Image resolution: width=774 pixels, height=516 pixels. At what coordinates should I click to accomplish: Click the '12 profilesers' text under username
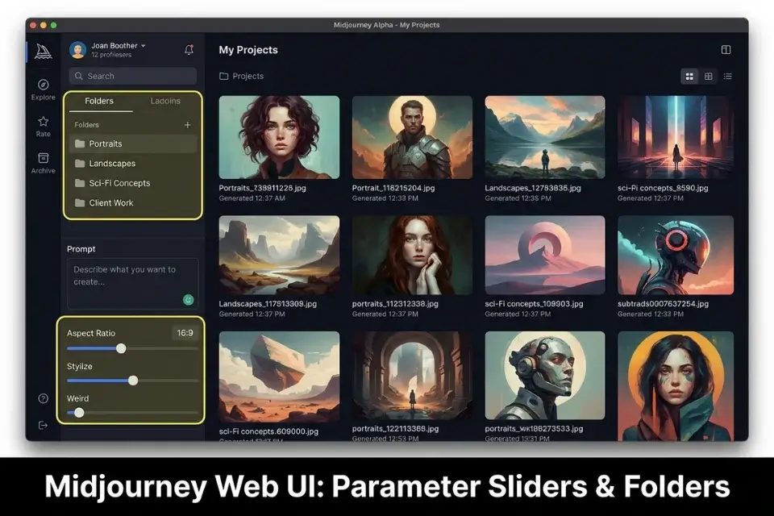[x=111, y=55]
